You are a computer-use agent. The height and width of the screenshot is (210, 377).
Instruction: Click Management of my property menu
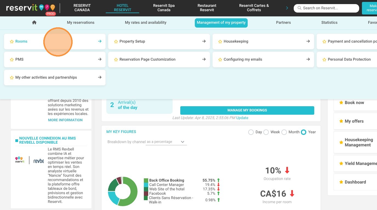[221, 23]
